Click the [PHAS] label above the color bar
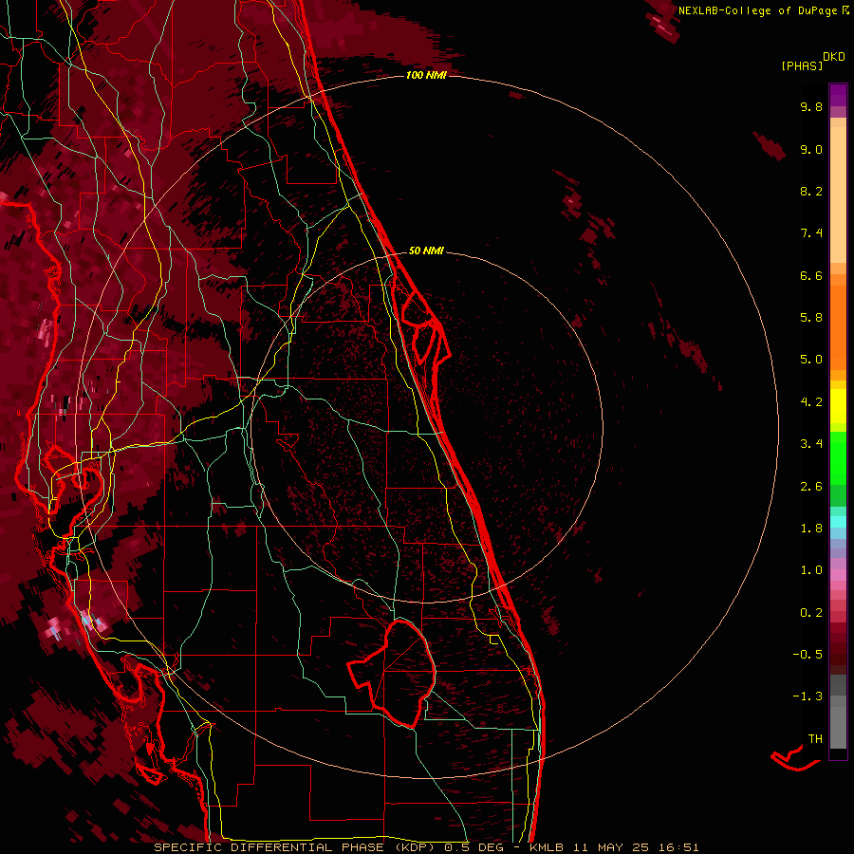This screenshot has width=854, height=854. pos(802,66)
